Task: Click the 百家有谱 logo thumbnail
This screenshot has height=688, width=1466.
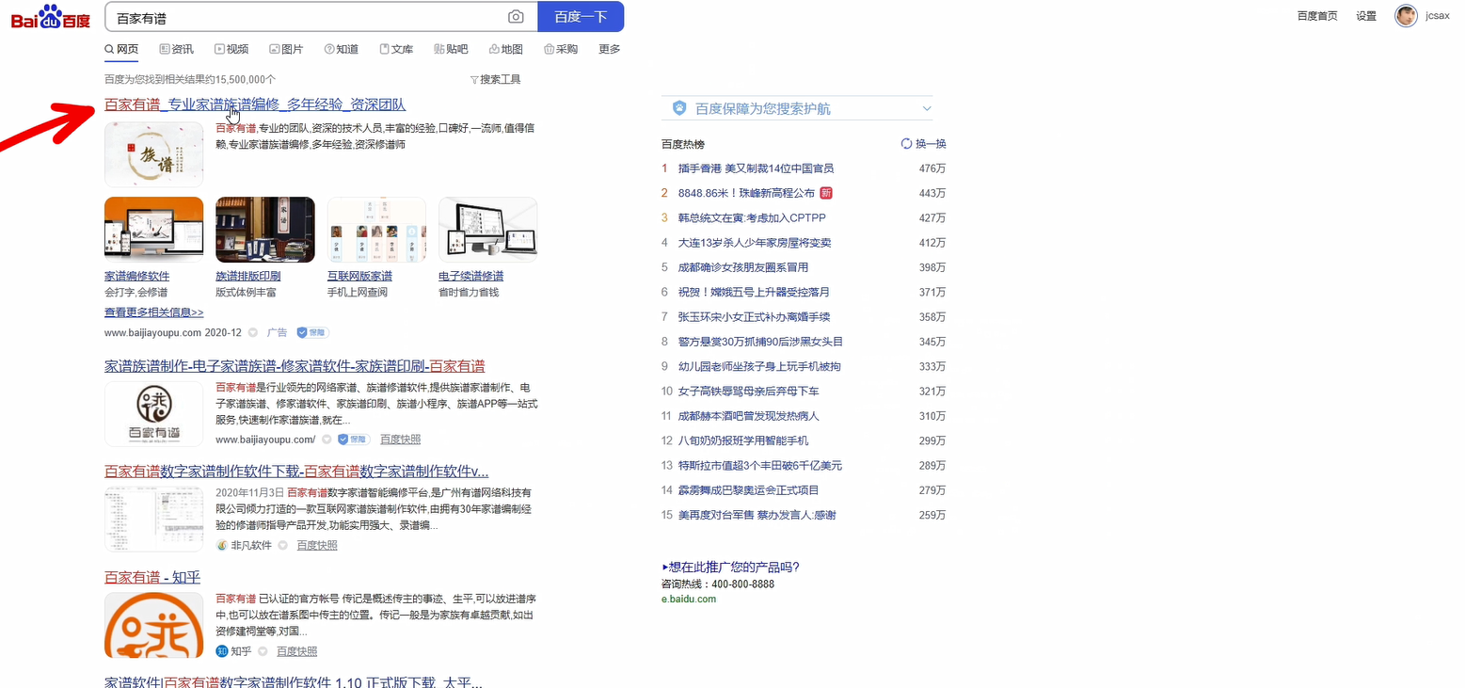Action: point(153,413)
